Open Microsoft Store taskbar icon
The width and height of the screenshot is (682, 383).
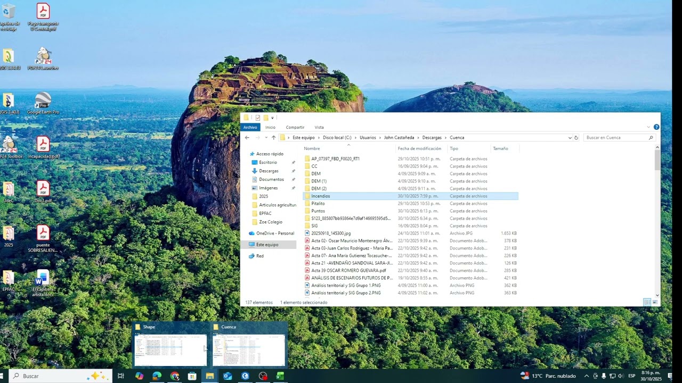pyautogui.click(x=192, y=376)
